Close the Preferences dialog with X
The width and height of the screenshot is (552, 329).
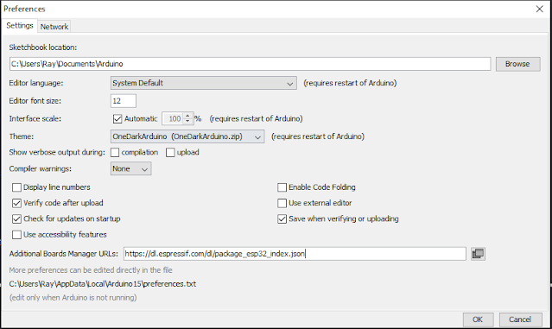pyautogui.click(x=539, y=9)
